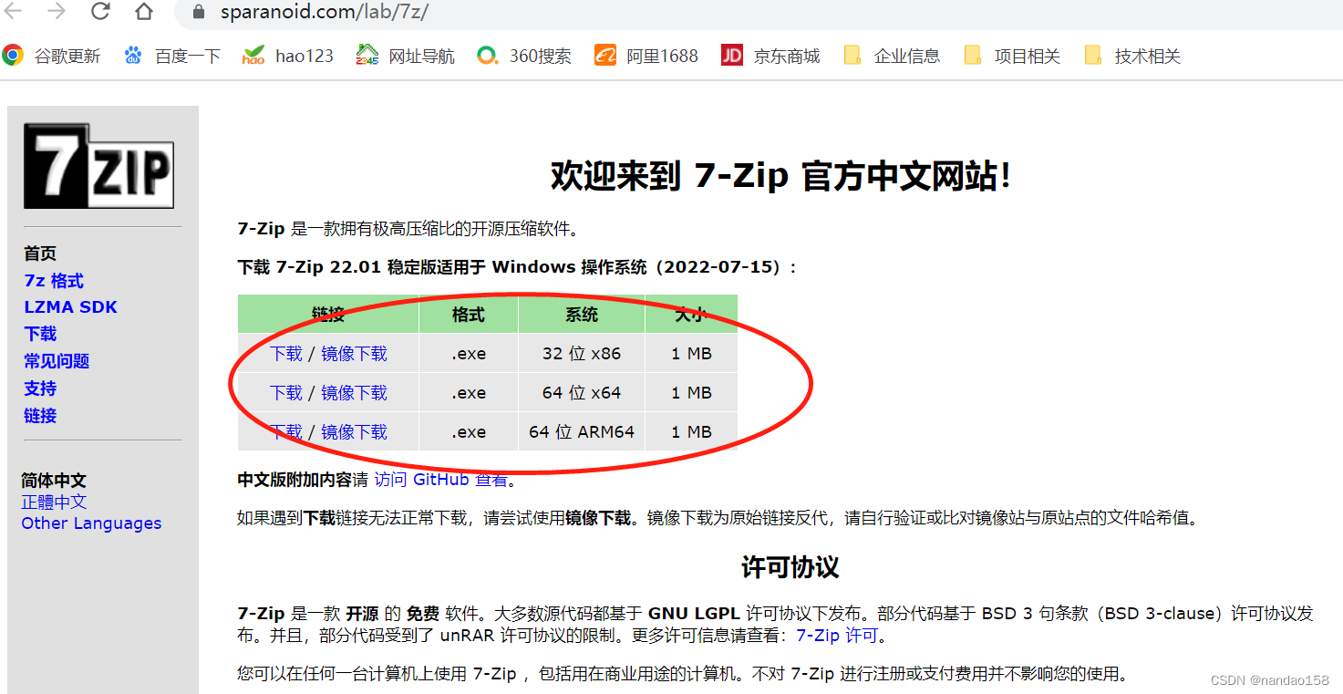Click 下载 link for 32 位 x86
The image size is (1343, 694).
coord(286,354)
